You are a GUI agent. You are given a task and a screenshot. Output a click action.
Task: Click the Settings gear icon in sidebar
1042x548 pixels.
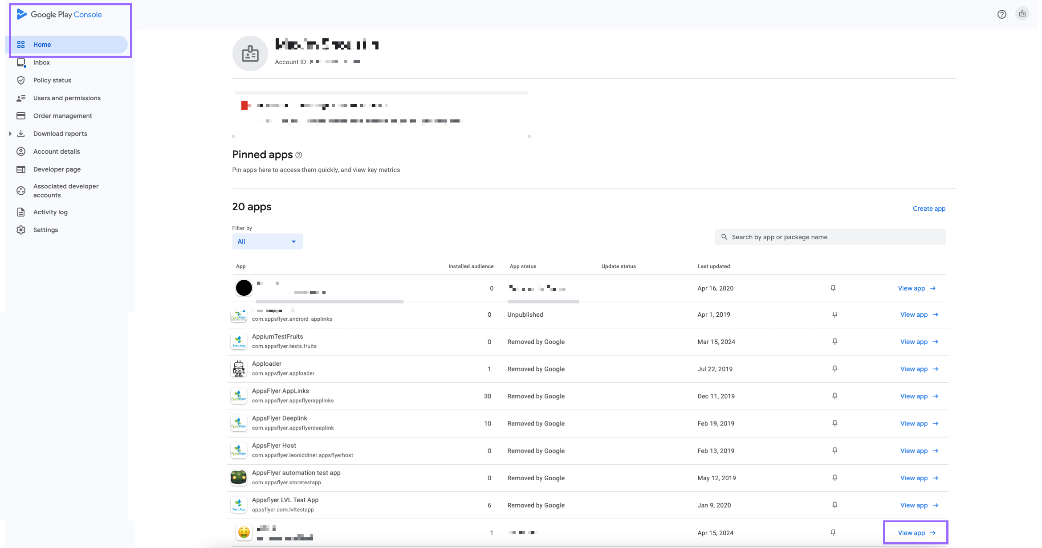tap(21, 230)
